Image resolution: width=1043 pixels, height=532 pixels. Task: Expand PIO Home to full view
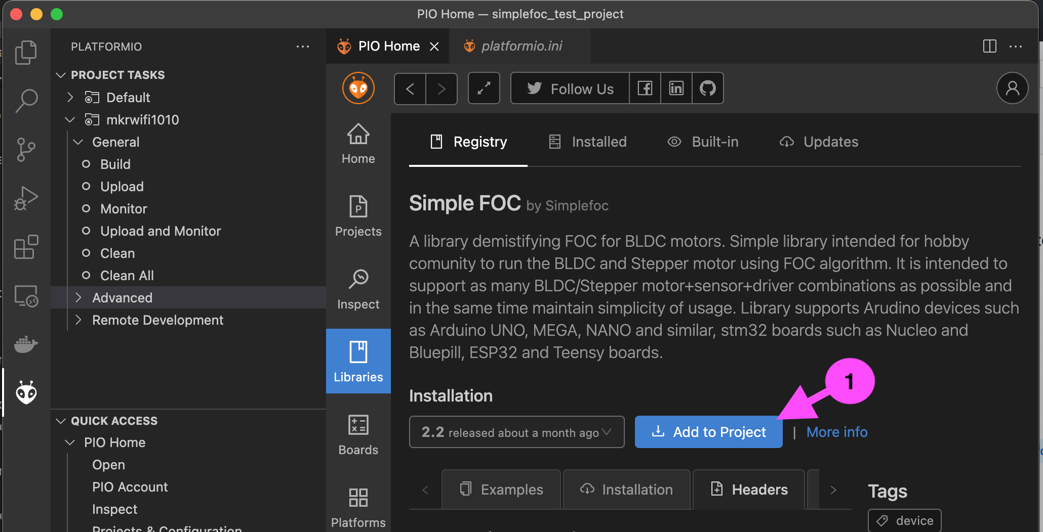[484, 88]
